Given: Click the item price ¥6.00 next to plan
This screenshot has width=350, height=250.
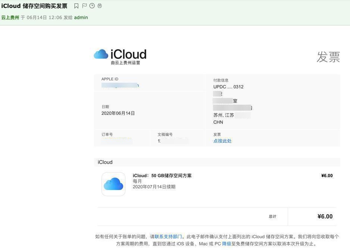Looking at the screenshot, I should pos(327,175).
